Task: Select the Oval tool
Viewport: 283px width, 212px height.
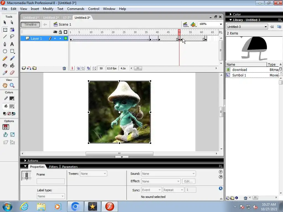Action: [5, 51]
